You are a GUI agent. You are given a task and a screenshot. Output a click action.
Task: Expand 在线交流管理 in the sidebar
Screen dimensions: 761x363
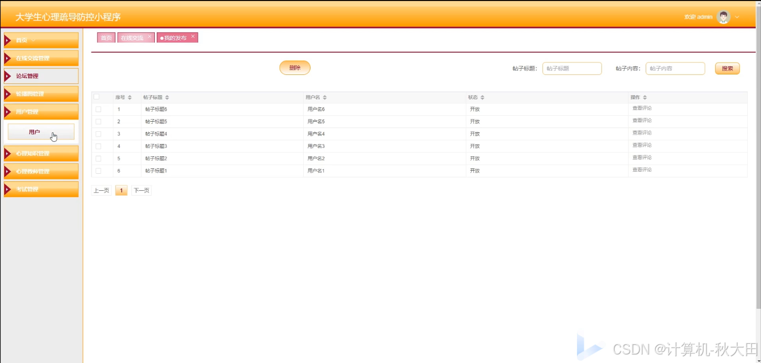(x=41, y=58)
